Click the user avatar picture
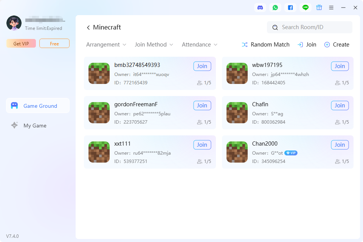The height and width of the screenshot is (242, 363). pyautogui.click(x=14, y=23)
